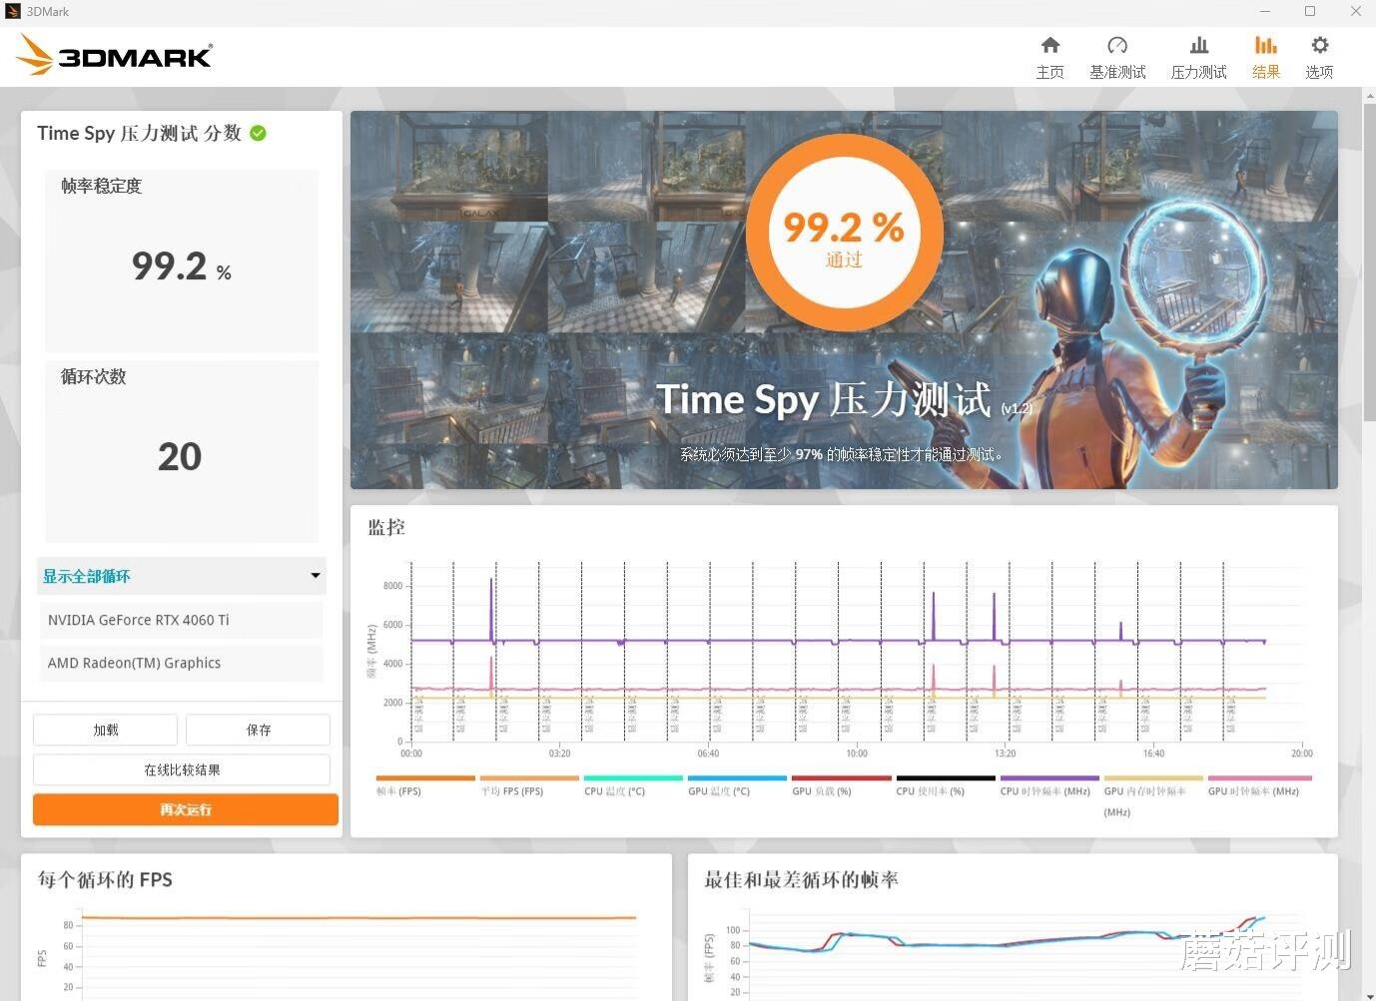Toggle the CPU 温度 (°C) legend entry

pyautogui.click(x=613, y=790)
